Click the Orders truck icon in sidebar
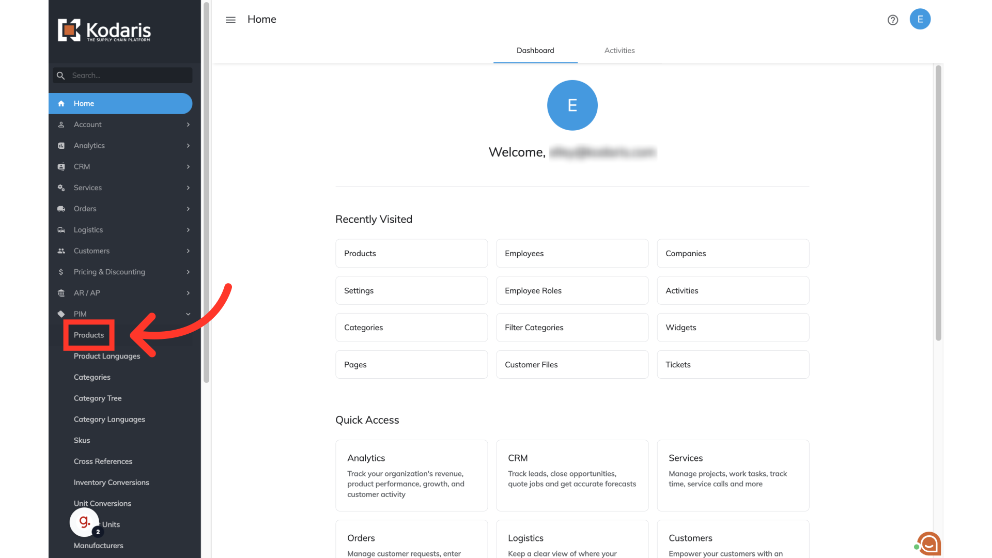The width and height of the screenshot is (992, 558). tap(61, 209)
